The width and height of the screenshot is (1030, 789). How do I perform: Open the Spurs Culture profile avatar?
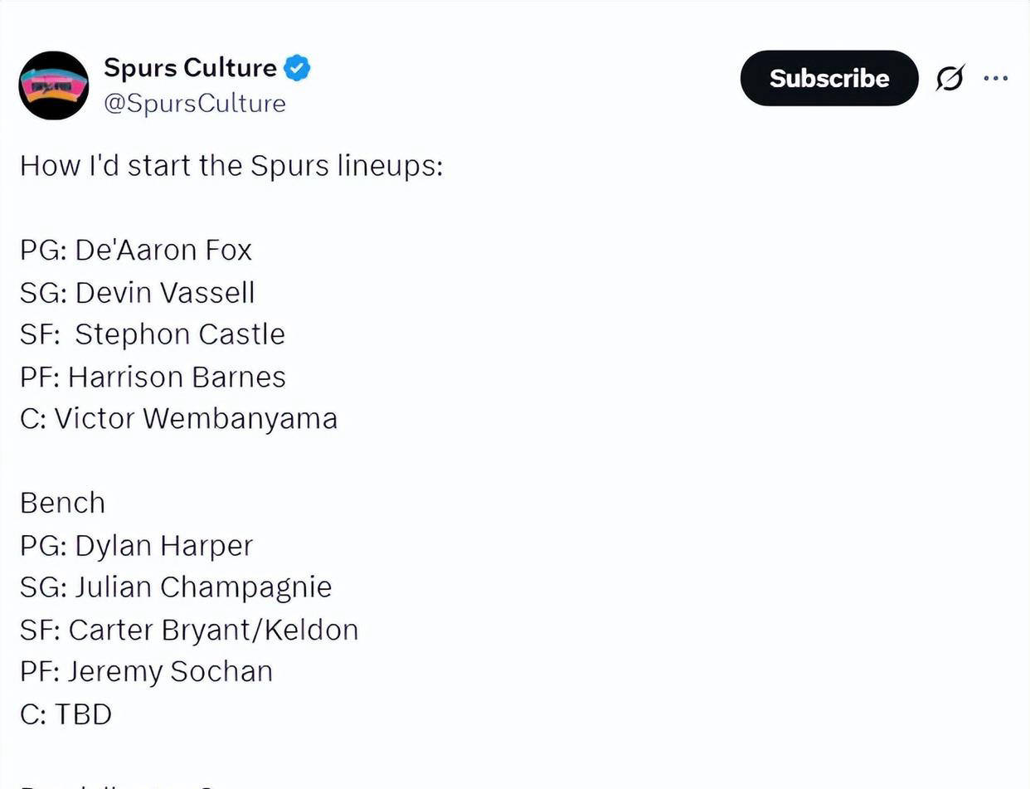[54, 85]
